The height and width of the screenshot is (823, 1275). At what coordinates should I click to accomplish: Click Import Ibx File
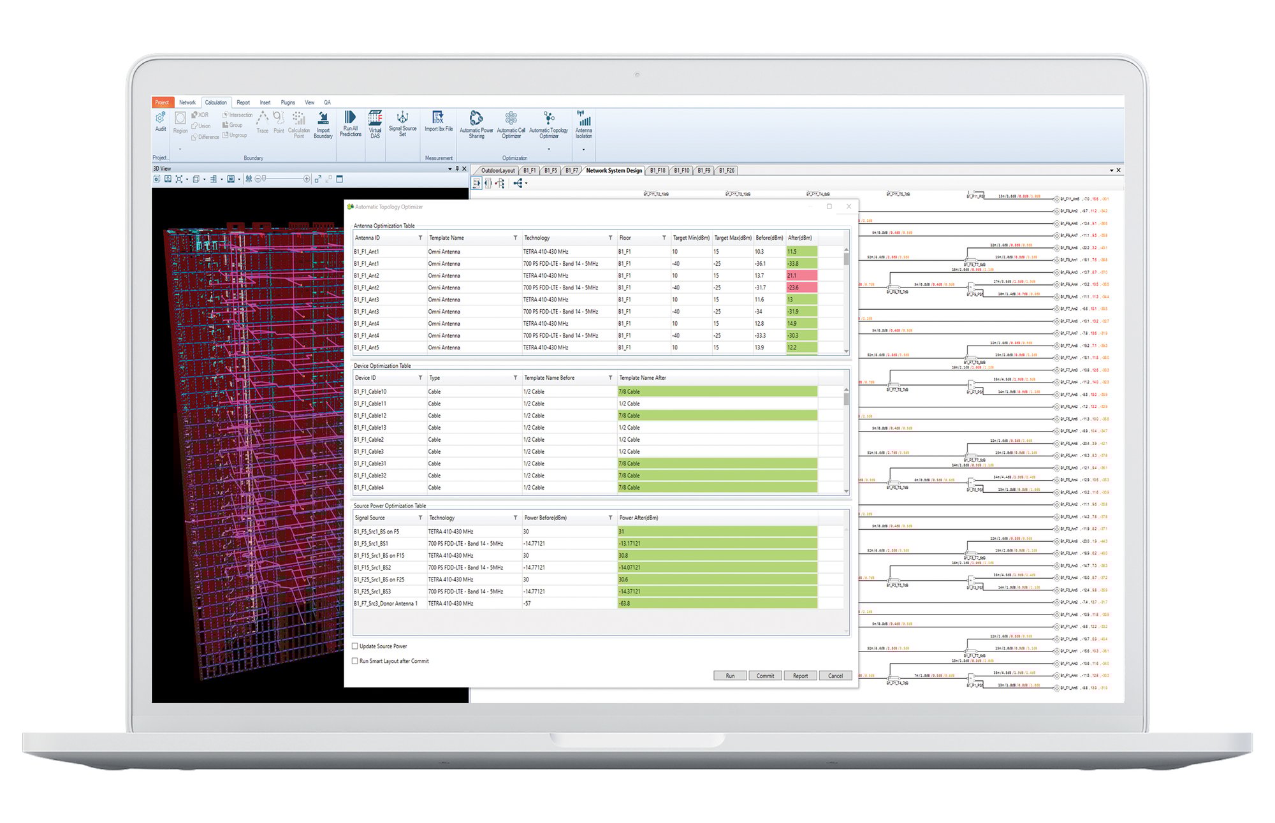[439, 121]
